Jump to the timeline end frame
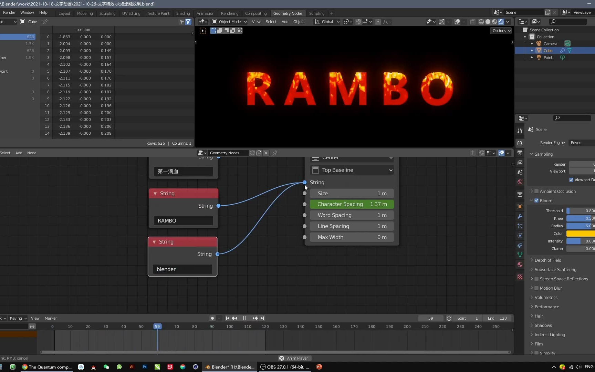 tap(262, 318)
